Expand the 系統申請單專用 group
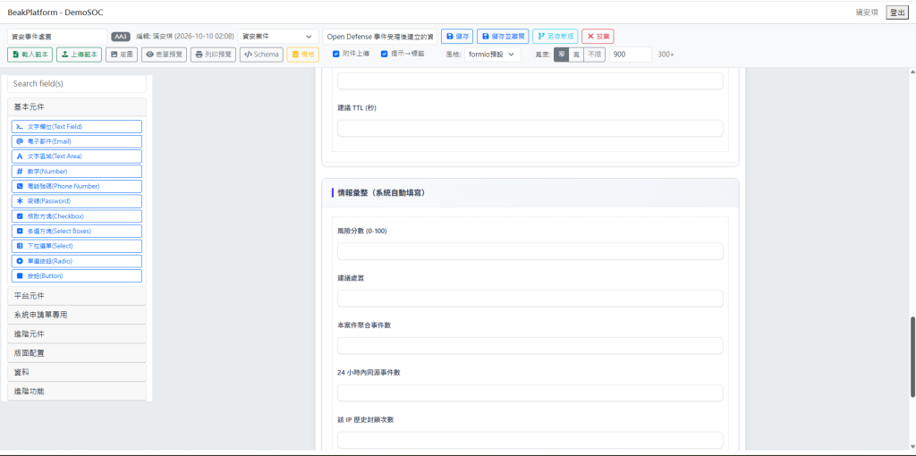This screenshot has width=916, height=456. pos(77,315)
